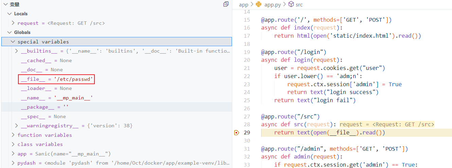
Task: Collapse the Globals scope
Action: tap(10, 32)
